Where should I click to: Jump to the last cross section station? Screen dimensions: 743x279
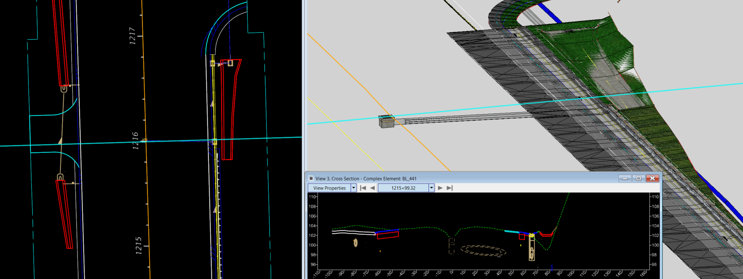click(450, 188)
